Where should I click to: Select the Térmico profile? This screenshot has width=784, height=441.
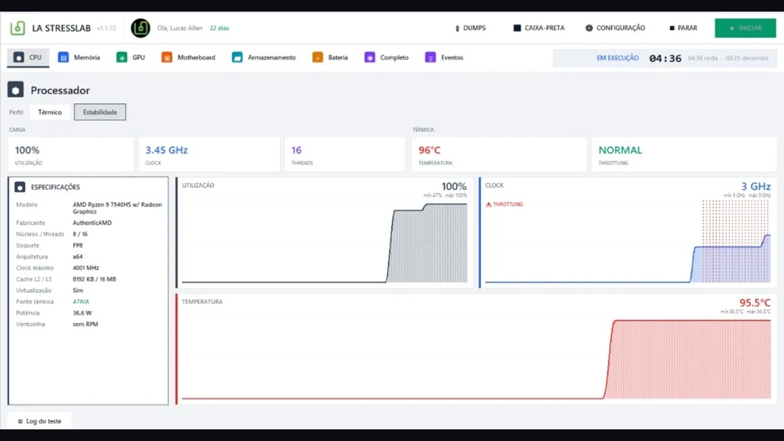(50, 112)
